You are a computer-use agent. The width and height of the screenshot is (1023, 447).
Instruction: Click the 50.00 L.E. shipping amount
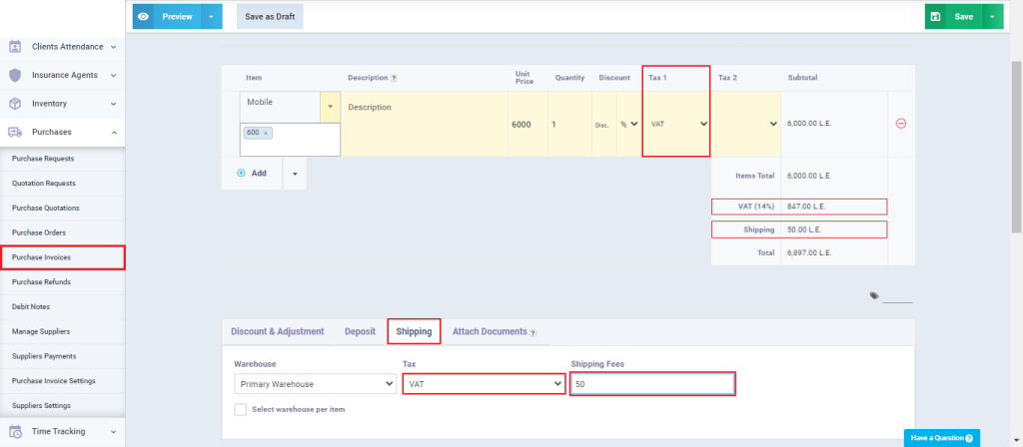point(805,230)
